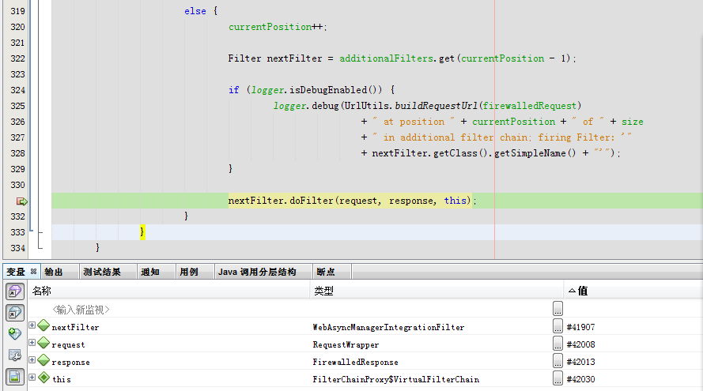
Task: Click the current program counter arrow in the gutter
Action: click(21, 201)
